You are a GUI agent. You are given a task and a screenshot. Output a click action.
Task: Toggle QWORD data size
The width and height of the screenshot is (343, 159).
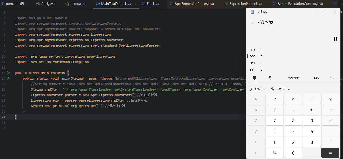pos(293,78)
